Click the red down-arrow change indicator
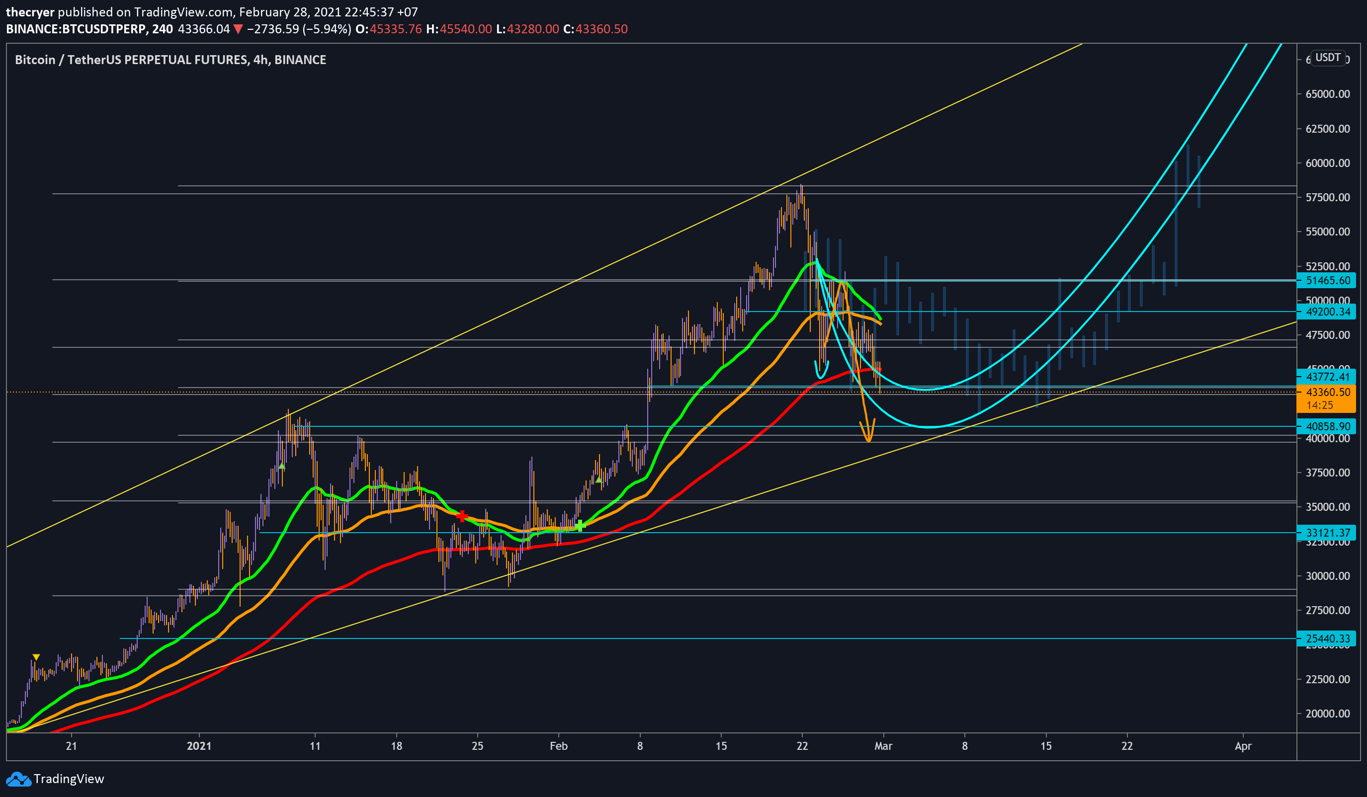The image size is (1367, 797). tap(238, 29)
